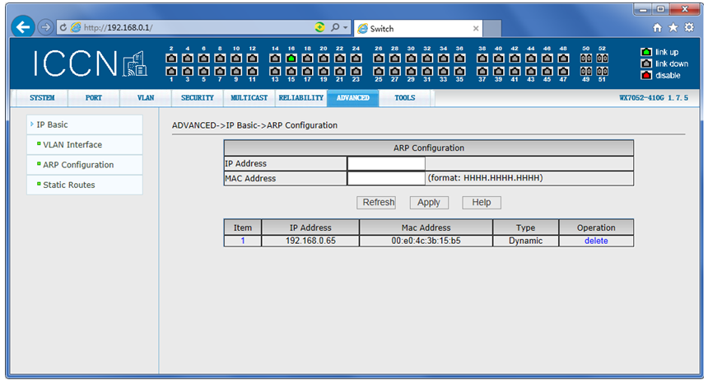Image resolution: width=708 pixels, height=380 pixels.
Task: Click port 48 icon on switch panel
Action: pos(563,59)
